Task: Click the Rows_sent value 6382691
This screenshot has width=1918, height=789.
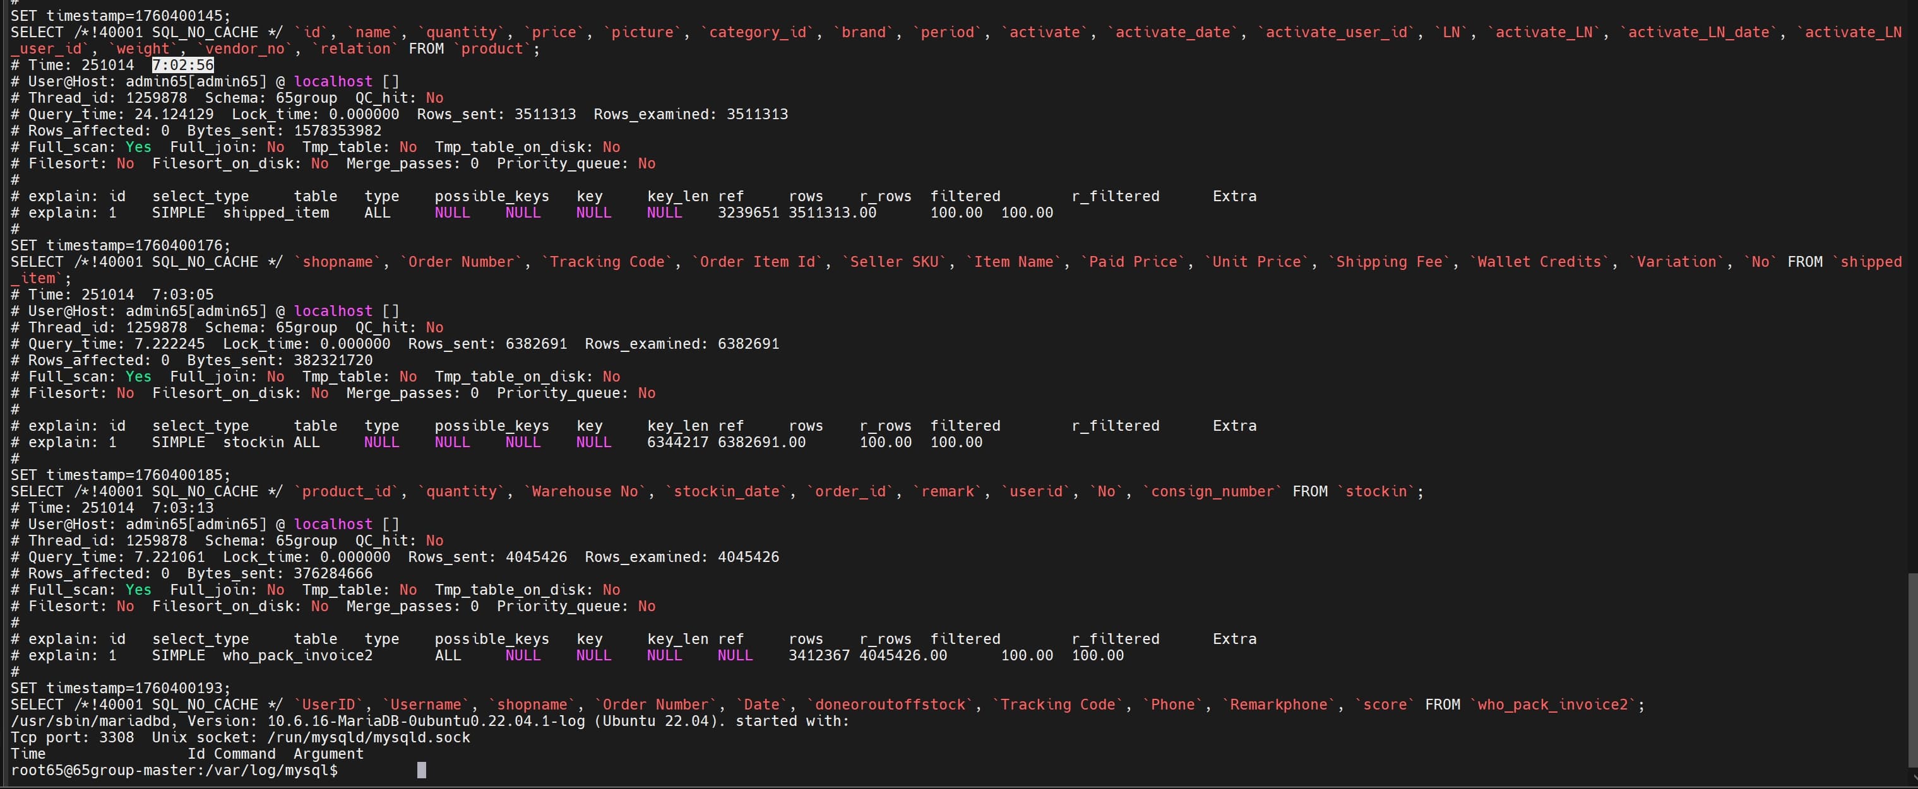Action: click(x=535, y=344)
